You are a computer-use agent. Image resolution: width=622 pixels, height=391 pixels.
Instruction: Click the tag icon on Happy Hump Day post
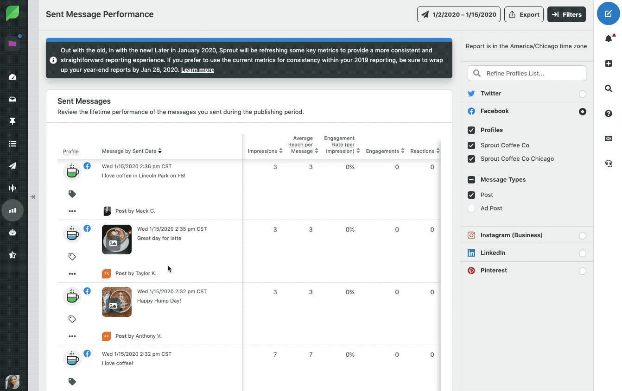coord(72,319)
